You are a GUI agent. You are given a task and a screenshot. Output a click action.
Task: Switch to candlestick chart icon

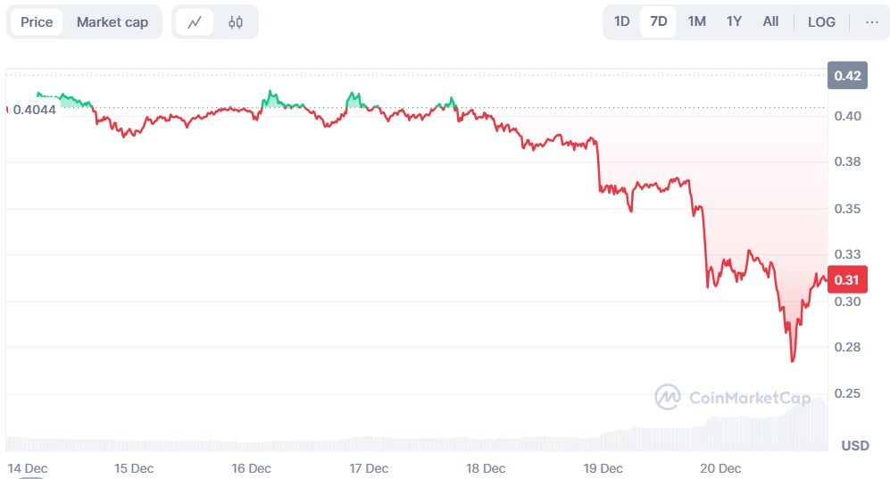236,22
